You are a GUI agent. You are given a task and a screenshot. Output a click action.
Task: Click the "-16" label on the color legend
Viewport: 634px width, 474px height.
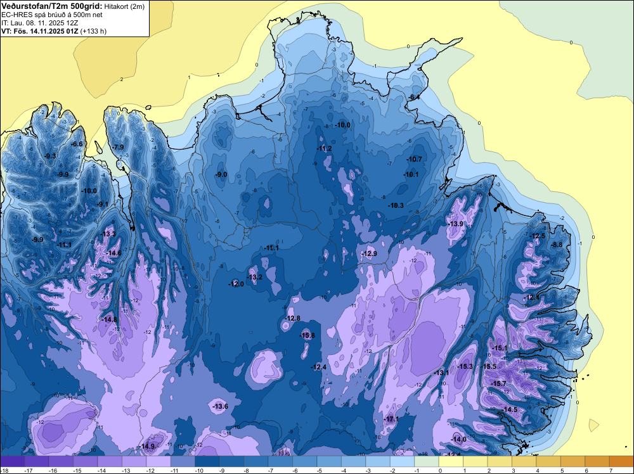52,470
